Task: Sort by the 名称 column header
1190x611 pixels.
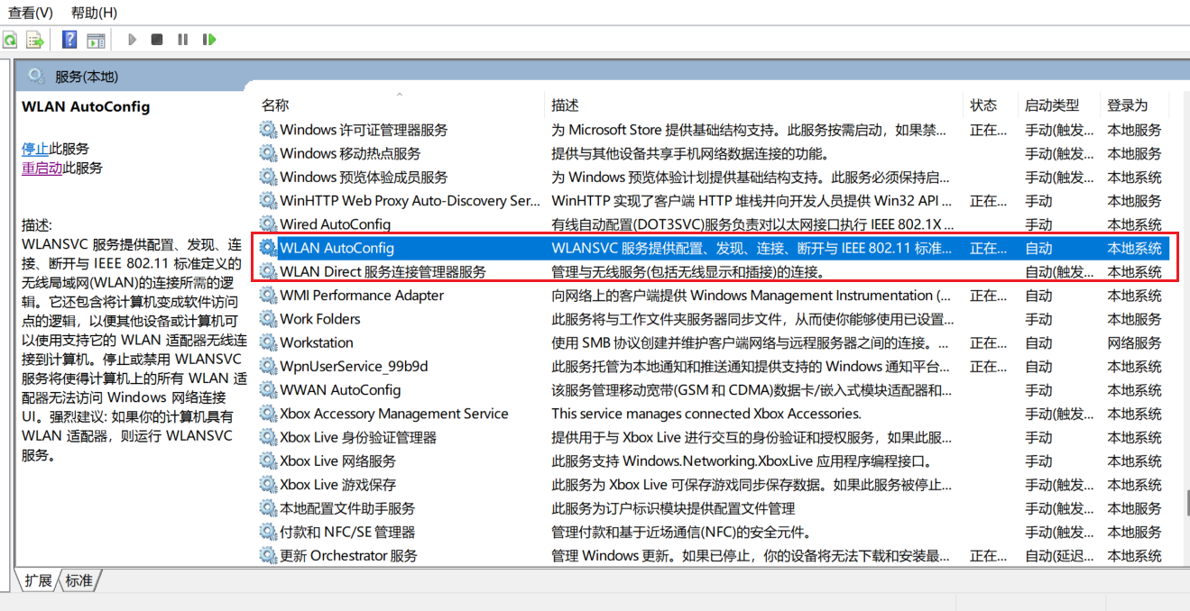Action: click(x=275, y=105)
